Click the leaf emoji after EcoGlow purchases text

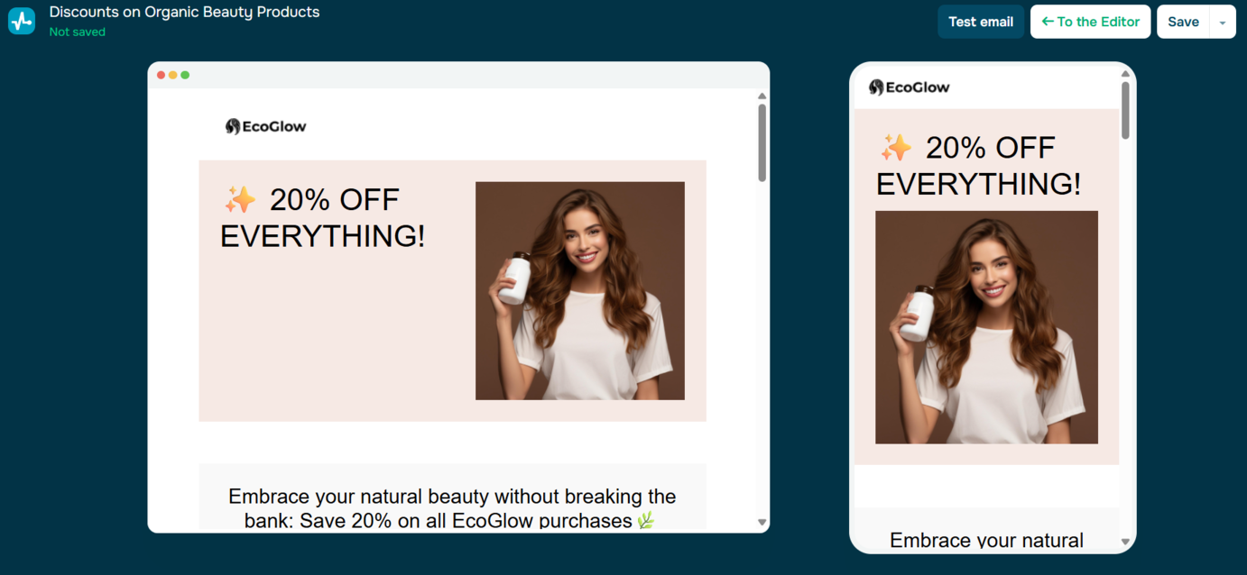click(645, 520)
